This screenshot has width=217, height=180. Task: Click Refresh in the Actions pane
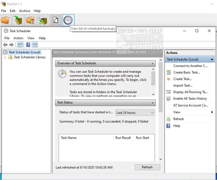click(179, 119)
